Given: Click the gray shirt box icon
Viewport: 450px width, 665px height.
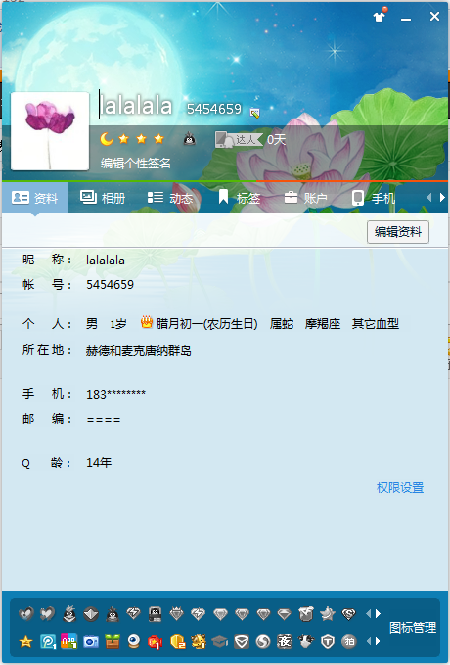Looking at the screenshot, I should pos(306,613).
